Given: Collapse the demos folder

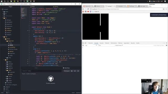Looking at the screenshot, I should click(4, 39).
